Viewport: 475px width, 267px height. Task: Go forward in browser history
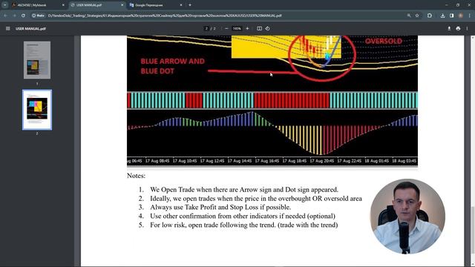point(15,16)
